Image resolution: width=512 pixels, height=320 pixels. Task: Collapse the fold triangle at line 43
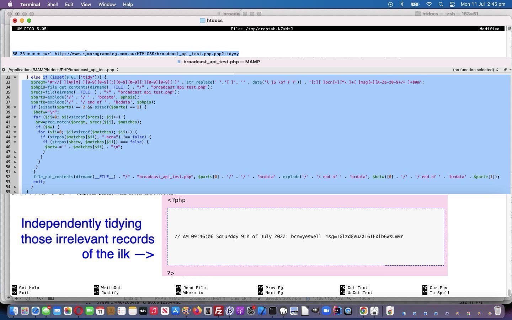pyautogui.click(x=15, y=132)
